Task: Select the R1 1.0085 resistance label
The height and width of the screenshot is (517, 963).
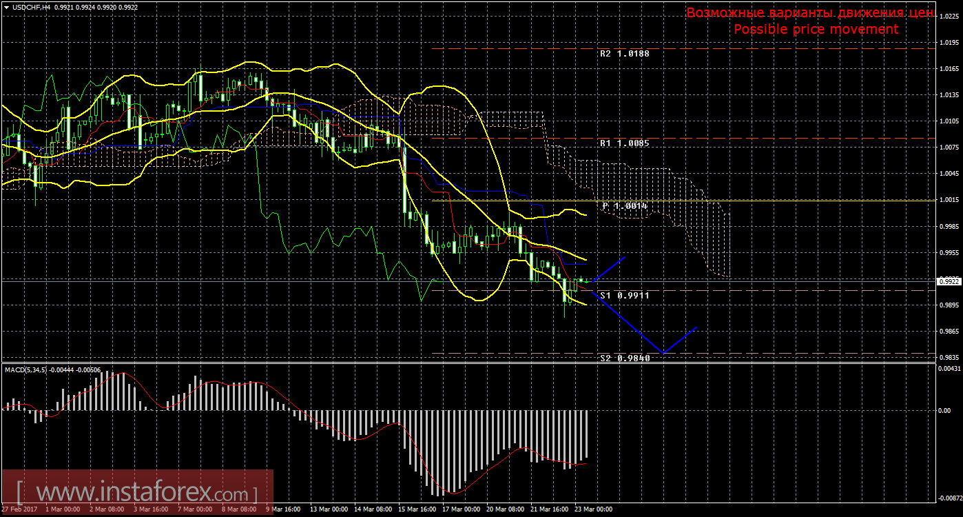Action: click(x=624, y=144)
